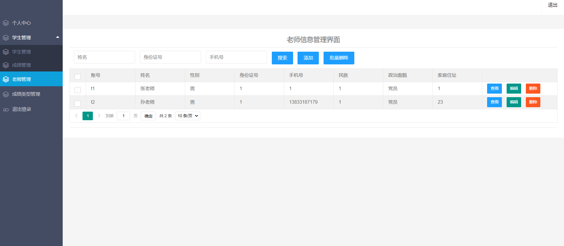Click the 老师信息管理界面 title
564x246 pixels.
click(x=313, y=40)
